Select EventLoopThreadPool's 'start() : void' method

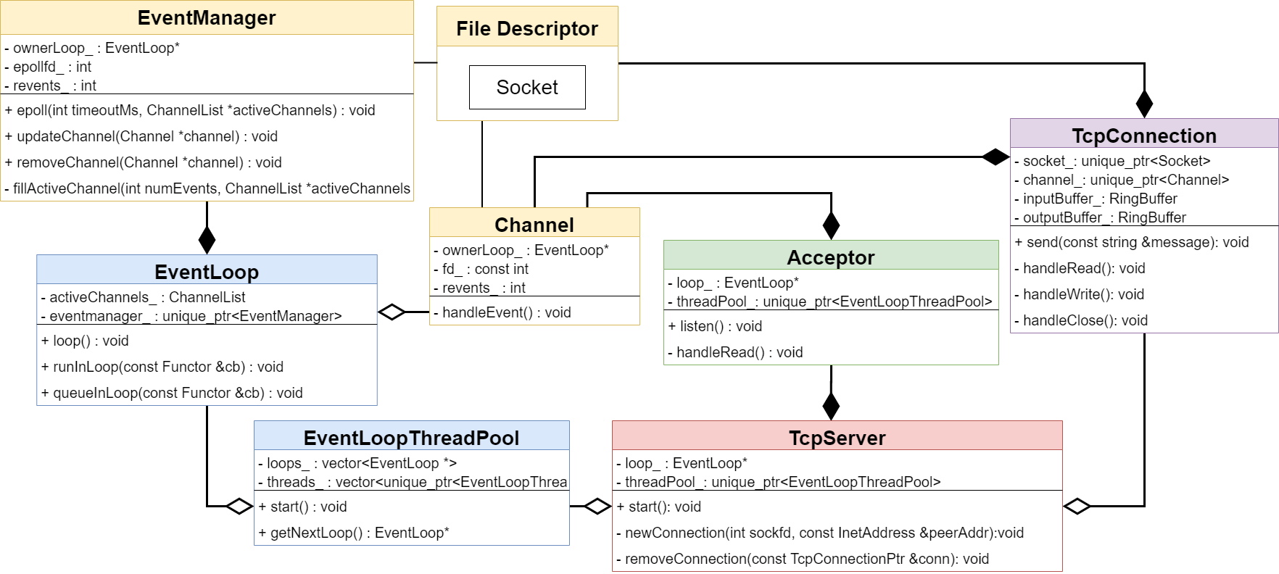pyautogui.click(x=302, y=507)
